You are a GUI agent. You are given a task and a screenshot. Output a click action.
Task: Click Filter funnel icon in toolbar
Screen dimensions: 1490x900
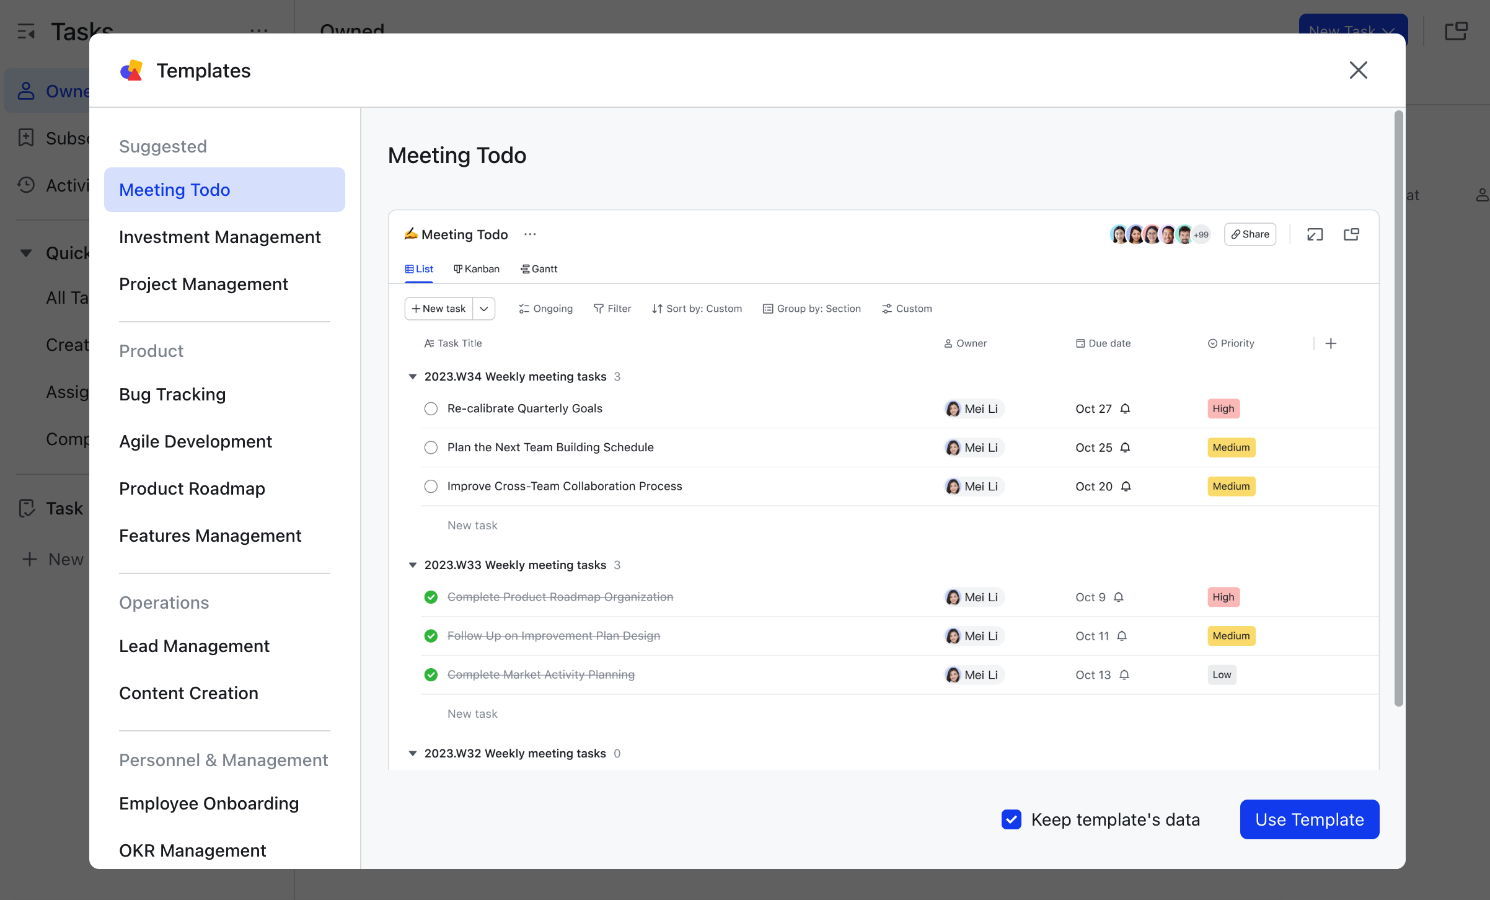pyautogui.click(x=598, y=309)
